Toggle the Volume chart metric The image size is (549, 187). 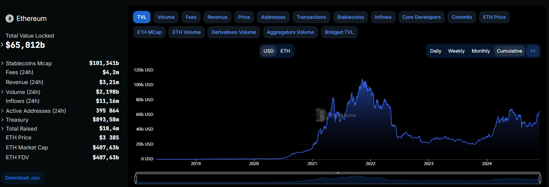pos(166,17)
